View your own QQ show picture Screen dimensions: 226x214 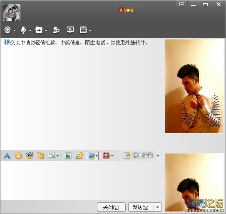(x=194, y=182)
